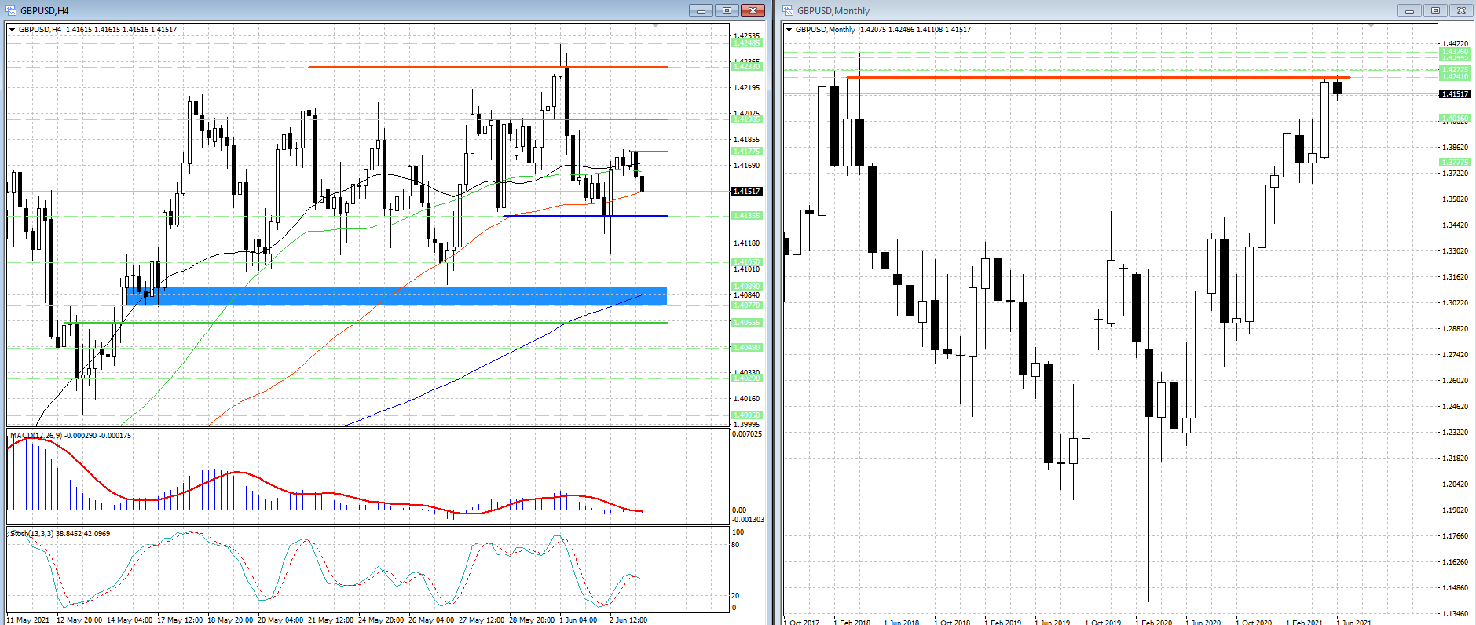Click the 1.42330 level label on the H4 axis
The image size is (1476, 625).
coord(746,67)
